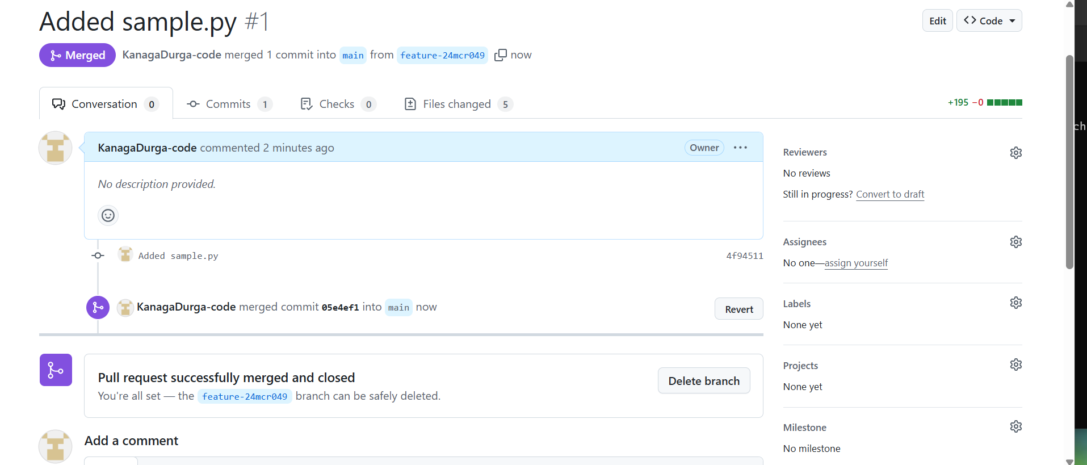Click the small avatar next to Added sample.py
Image resolution: width=1087 pixels, height=465 pixels.
click(x=125, y=254)
